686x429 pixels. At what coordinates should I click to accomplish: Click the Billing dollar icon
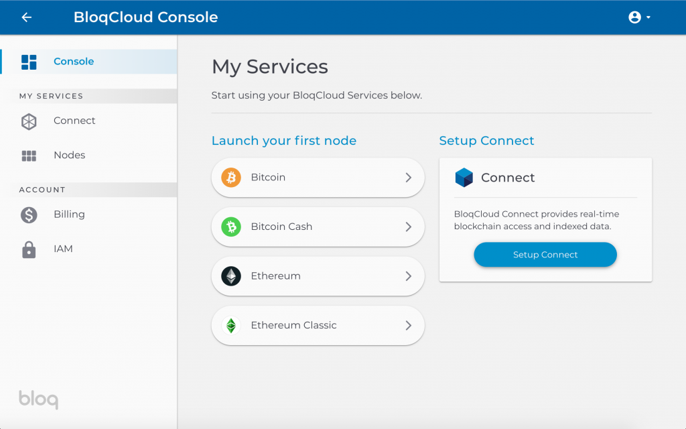point(29,214)
